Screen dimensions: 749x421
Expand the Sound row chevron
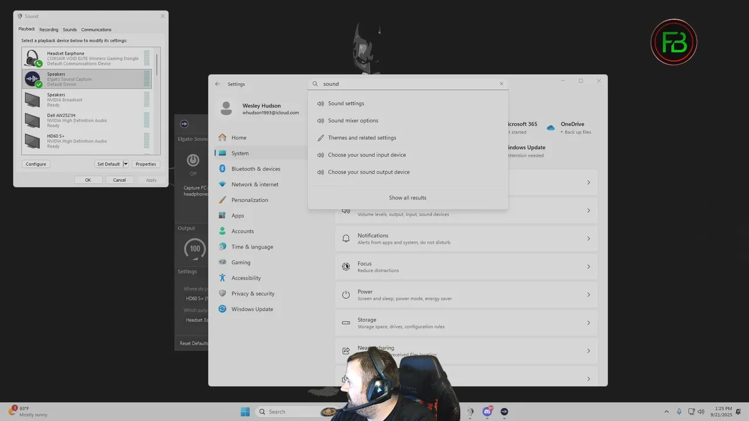[x=589, y=210]
